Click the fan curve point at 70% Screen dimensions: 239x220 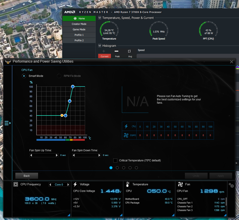tap(70, 101)
